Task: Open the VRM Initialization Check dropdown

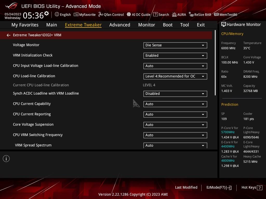Action: (175, 55)
